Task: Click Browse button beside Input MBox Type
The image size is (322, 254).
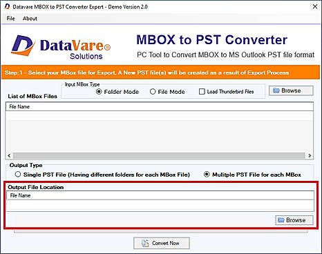Action: coord(291,90)
